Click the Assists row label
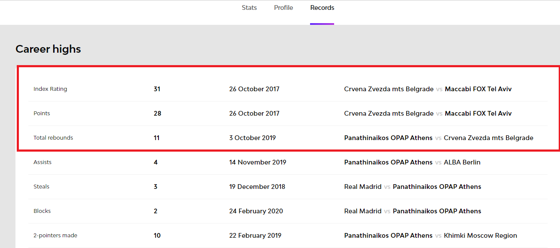 click(x=43, y=162)
